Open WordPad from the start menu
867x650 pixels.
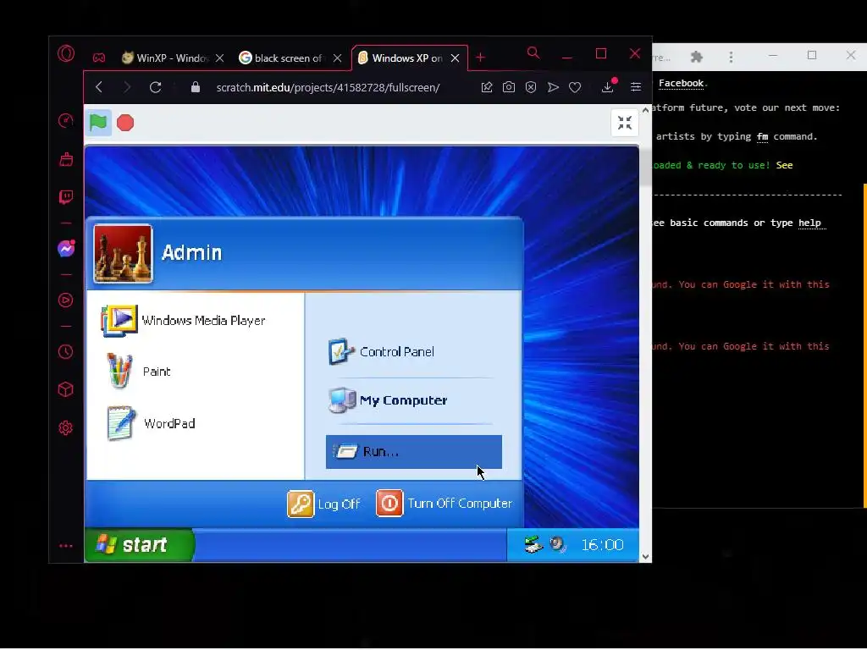(151, 423)
